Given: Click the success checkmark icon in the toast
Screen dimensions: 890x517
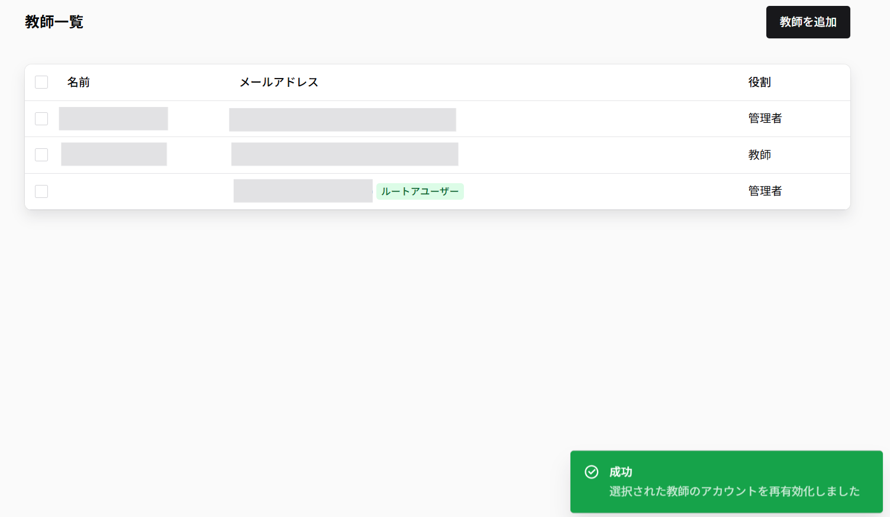Looking at the screenshot, I should 591,472.
